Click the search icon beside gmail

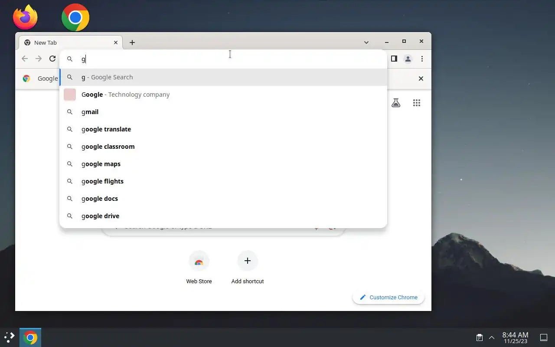point(69,112)
